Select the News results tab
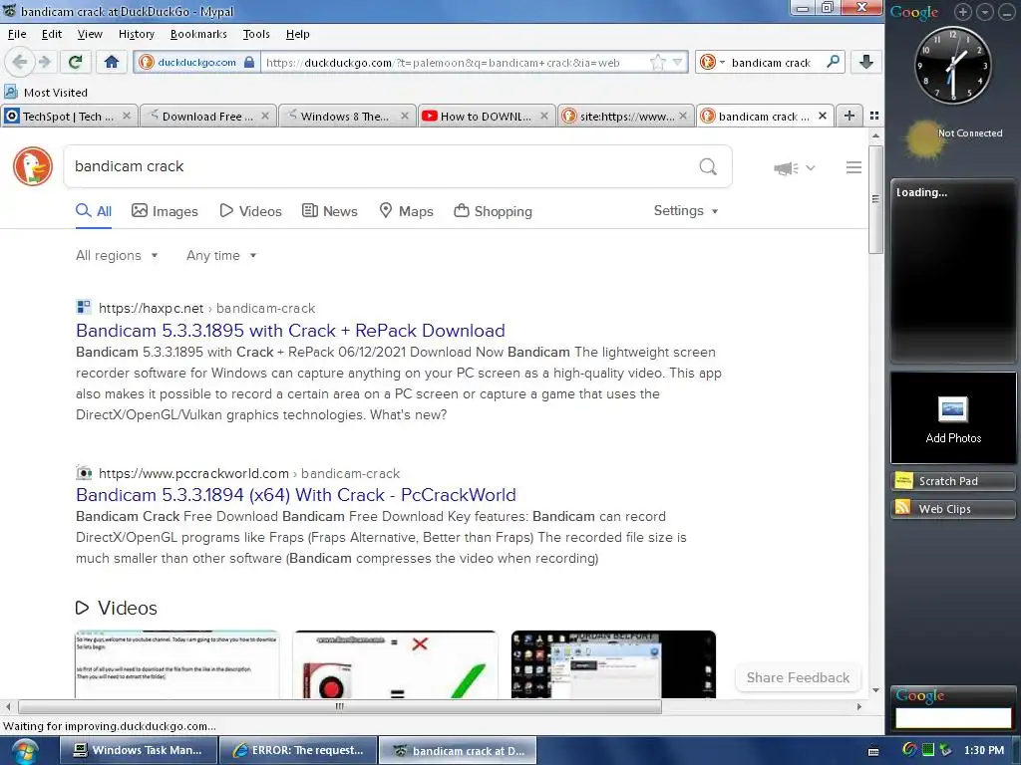This screenshot has height=765, width=1021. pos(329,211)
